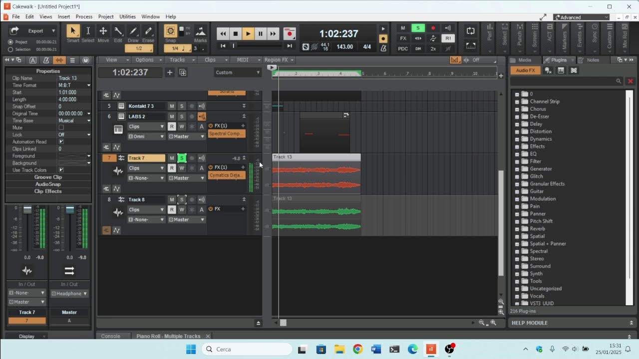Open the Utilities menu
Screen dimensions: 639x359
127,17
